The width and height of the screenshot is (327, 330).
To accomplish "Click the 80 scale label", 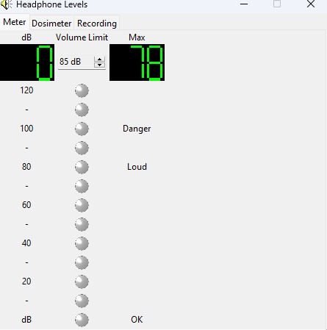I will click(x=26, y=167).
